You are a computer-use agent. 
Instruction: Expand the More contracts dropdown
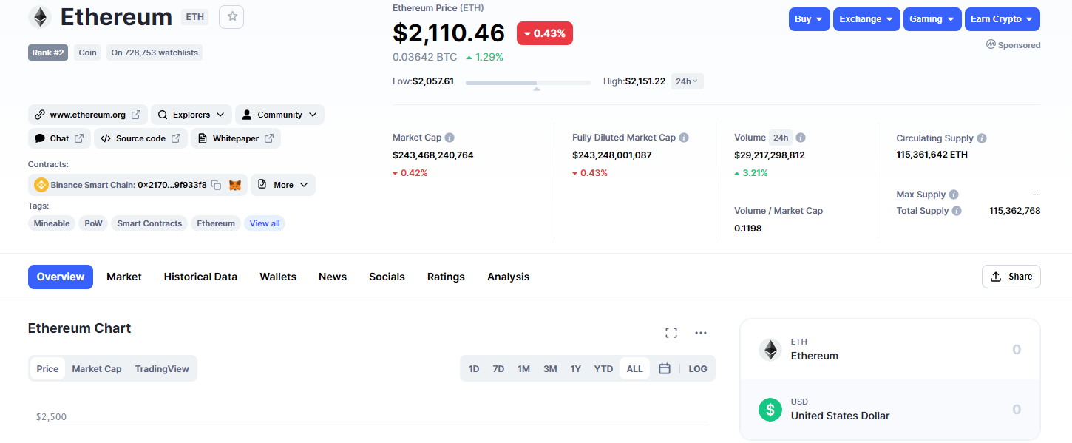point(283,185)
